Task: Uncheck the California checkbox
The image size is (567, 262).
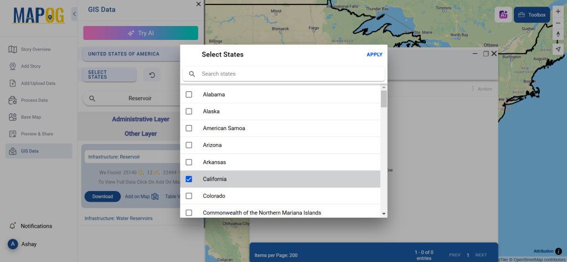Action: pos(189,179)
